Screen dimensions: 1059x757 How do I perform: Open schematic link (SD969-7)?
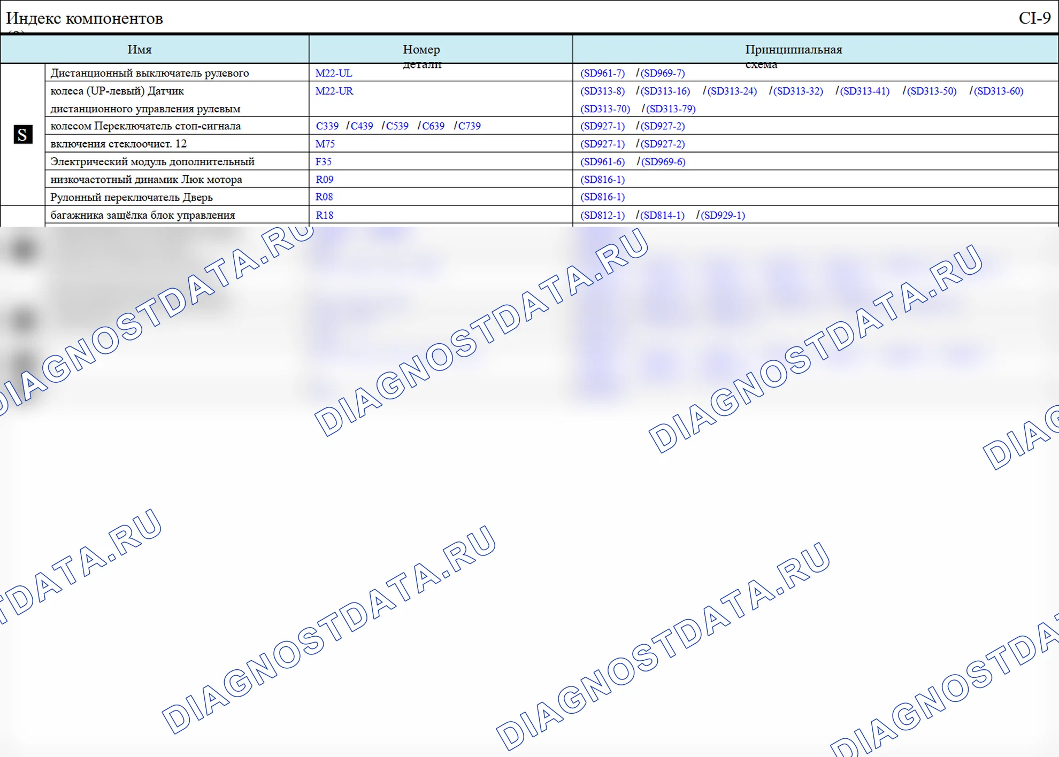coord(663,73)
